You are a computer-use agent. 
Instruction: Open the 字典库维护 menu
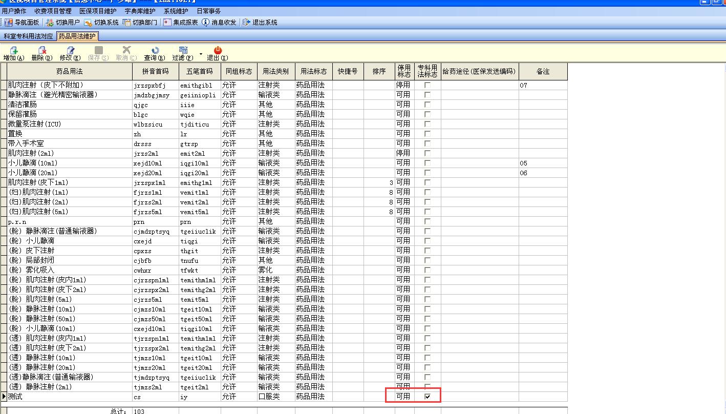pos(140,11)
